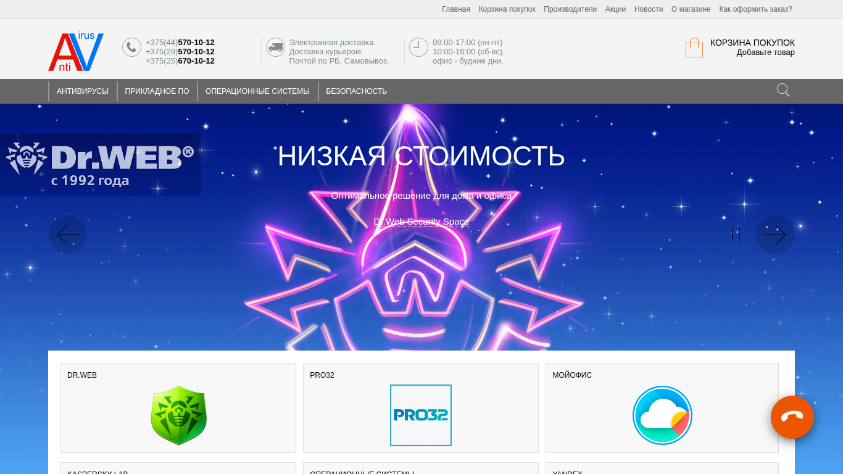Follow the Dr.Web Security Space link

click(421, 222)
